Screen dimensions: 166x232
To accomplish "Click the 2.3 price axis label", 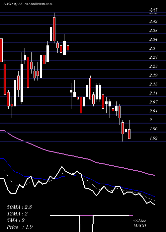I will (152, 48).
